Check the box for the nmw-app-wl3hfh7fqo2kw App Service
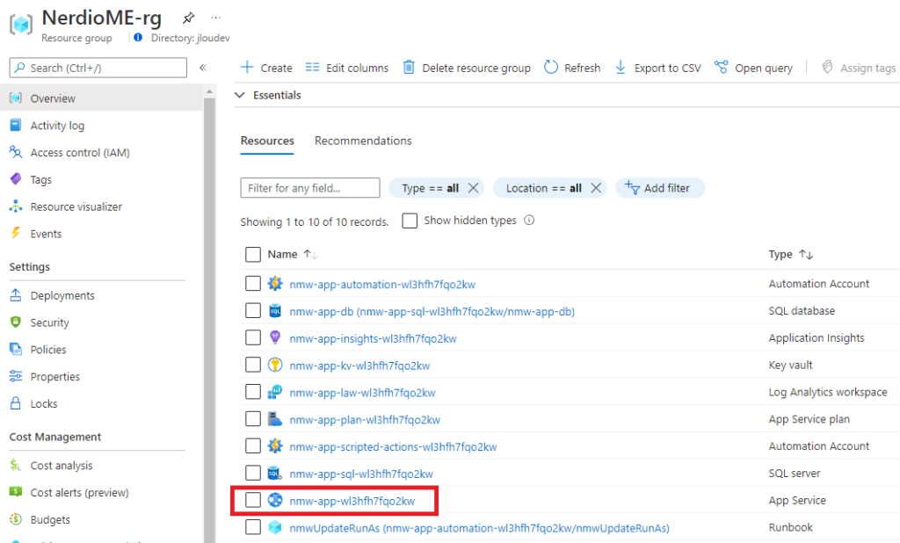 click(x=253, y=500)
